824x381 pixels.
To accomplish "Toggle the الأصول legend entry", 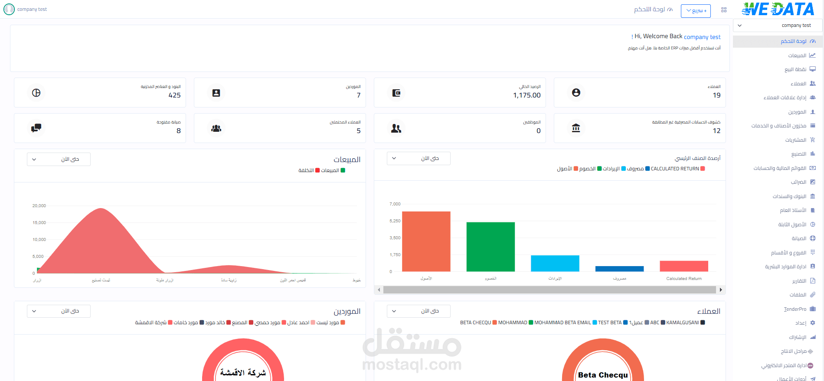I will 567,169.
